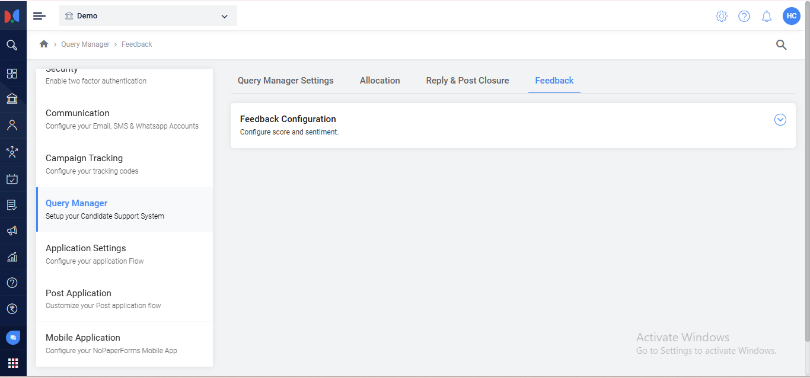Expand the Feedback Configuration section
The image size is (810, 378).
tap(780, 120)
